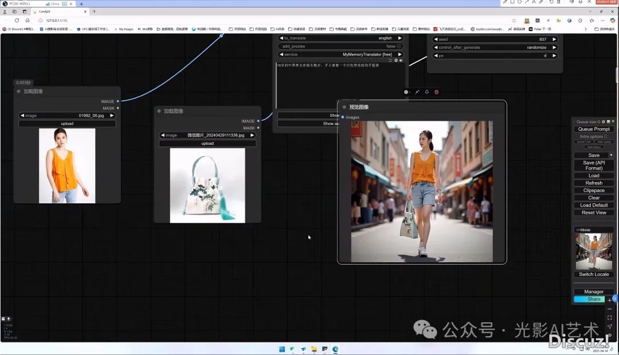Click next arrow on pe widget
Image resolution: width=619 pixels, height=355 pixels.
click(x=554, y=56)
